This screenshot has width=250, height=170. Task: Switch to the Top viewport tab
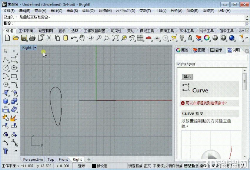(51, 160)
